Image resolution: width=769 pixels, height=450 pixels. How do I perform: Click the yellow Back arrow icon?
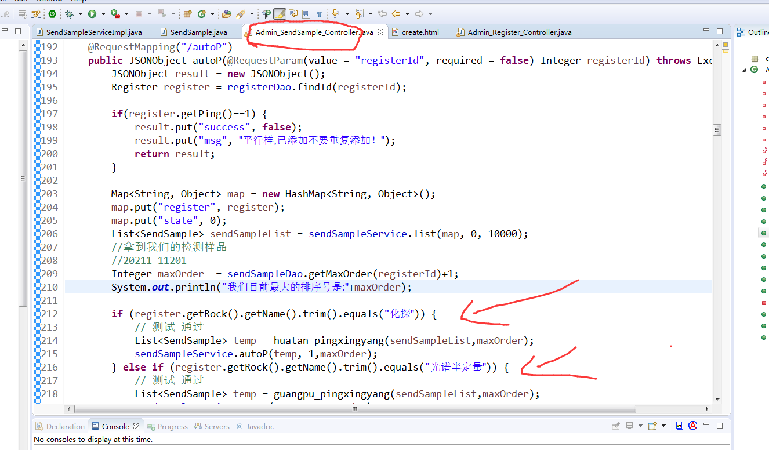396,13
